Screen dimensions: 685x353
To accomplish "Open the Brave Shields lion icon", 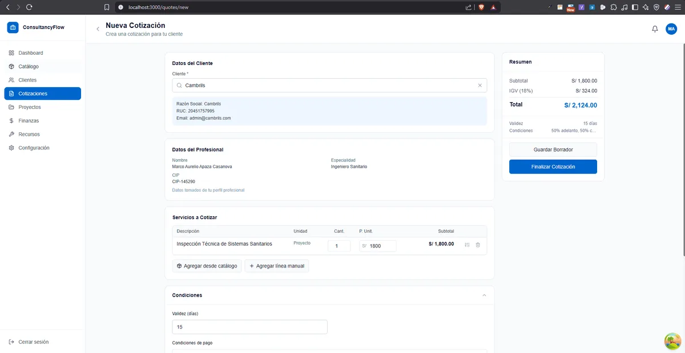I will (481, 7).
